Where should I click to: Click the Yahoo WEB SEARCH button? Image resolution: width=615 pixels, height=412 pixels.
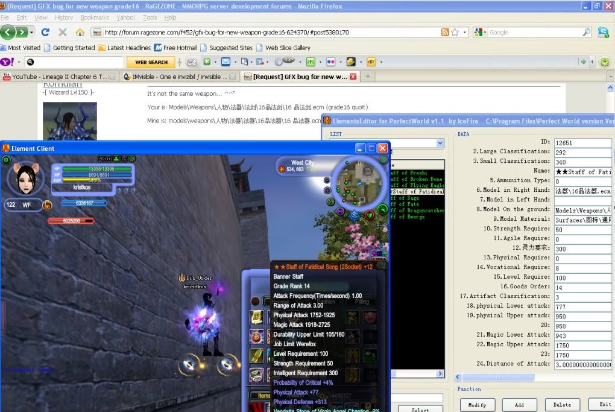pyautogui.click(x=151, y=62)
